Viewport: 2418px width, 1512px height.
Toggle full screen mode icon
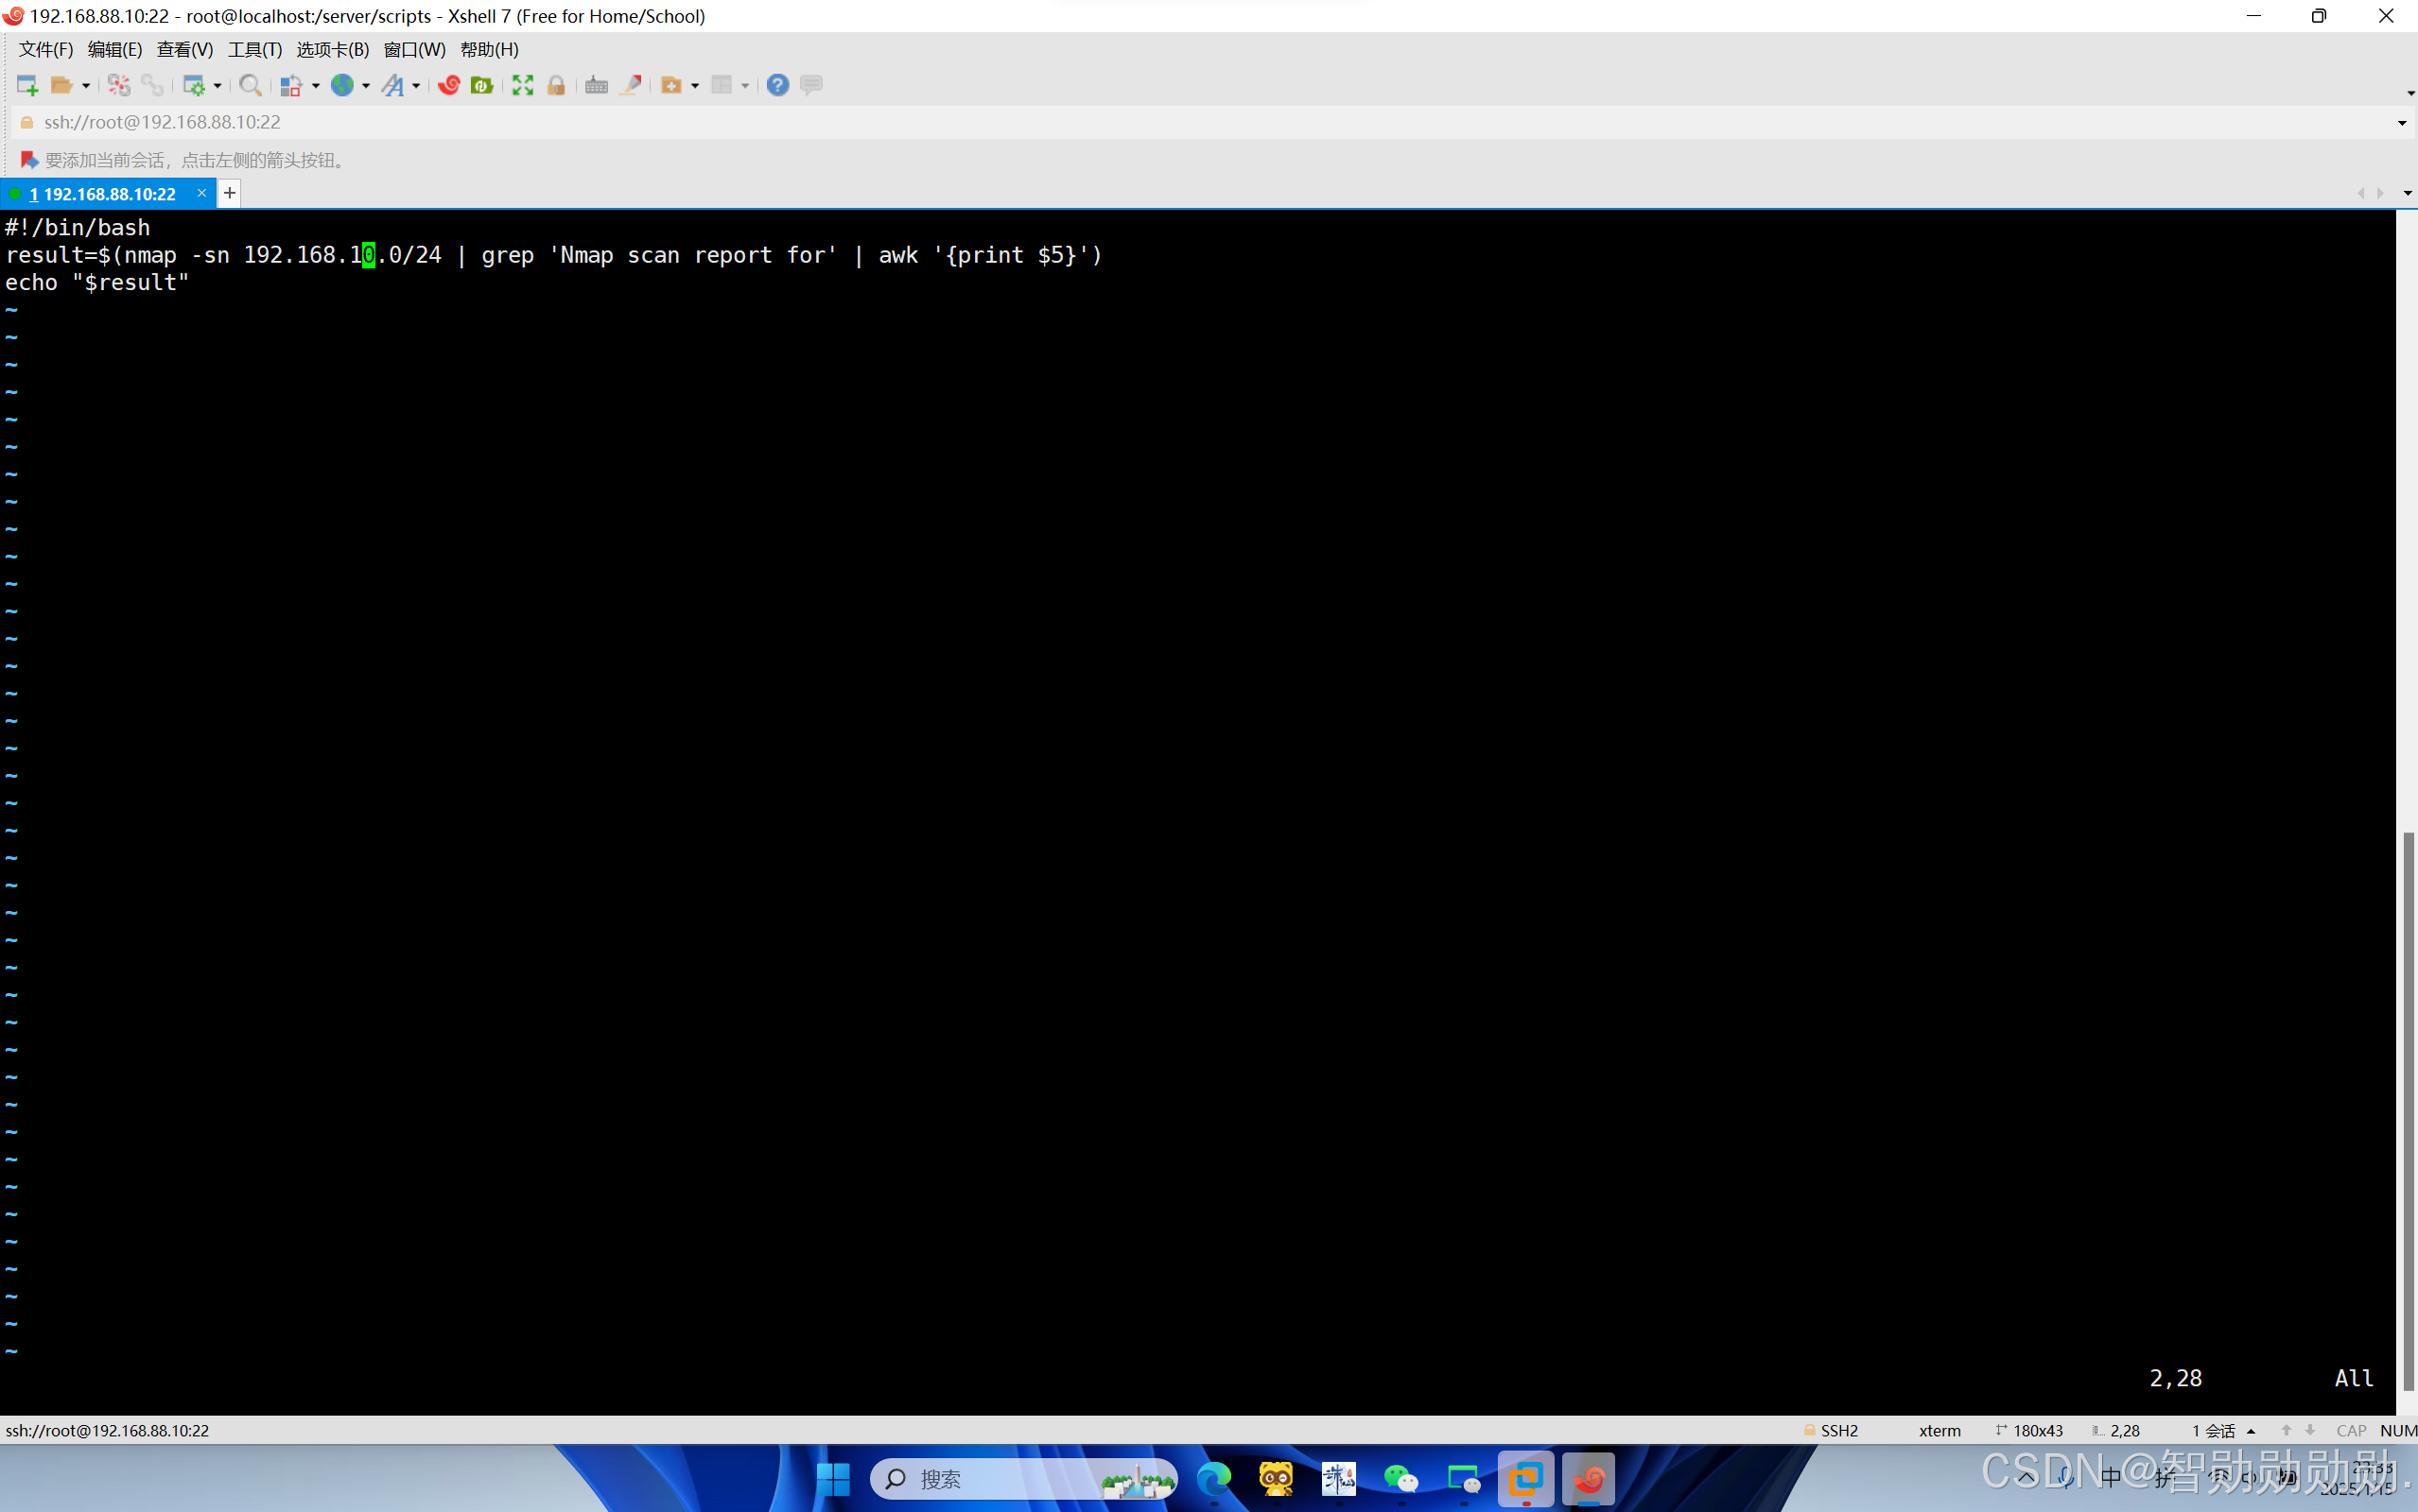[x=523, y=85]
